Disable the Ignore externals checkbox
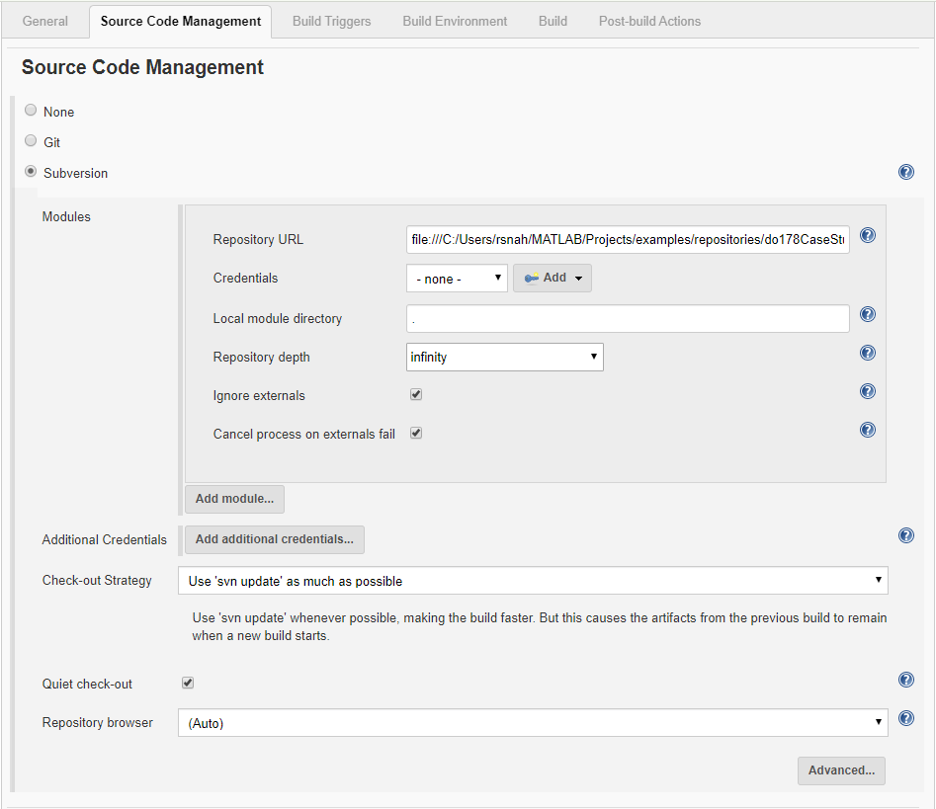Image resolution: width=936 pixels, height=809 pixels. click(415, 393)
